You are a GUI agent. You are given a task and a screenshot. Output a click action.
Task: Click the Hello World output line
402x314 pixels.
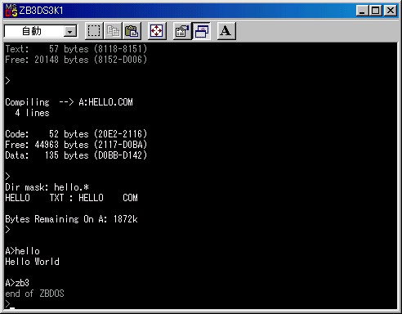[x=32, y=262]
